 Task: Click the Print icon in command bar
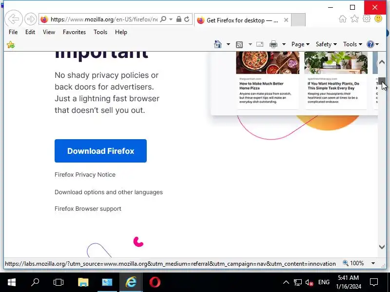[x=273, y=44]
